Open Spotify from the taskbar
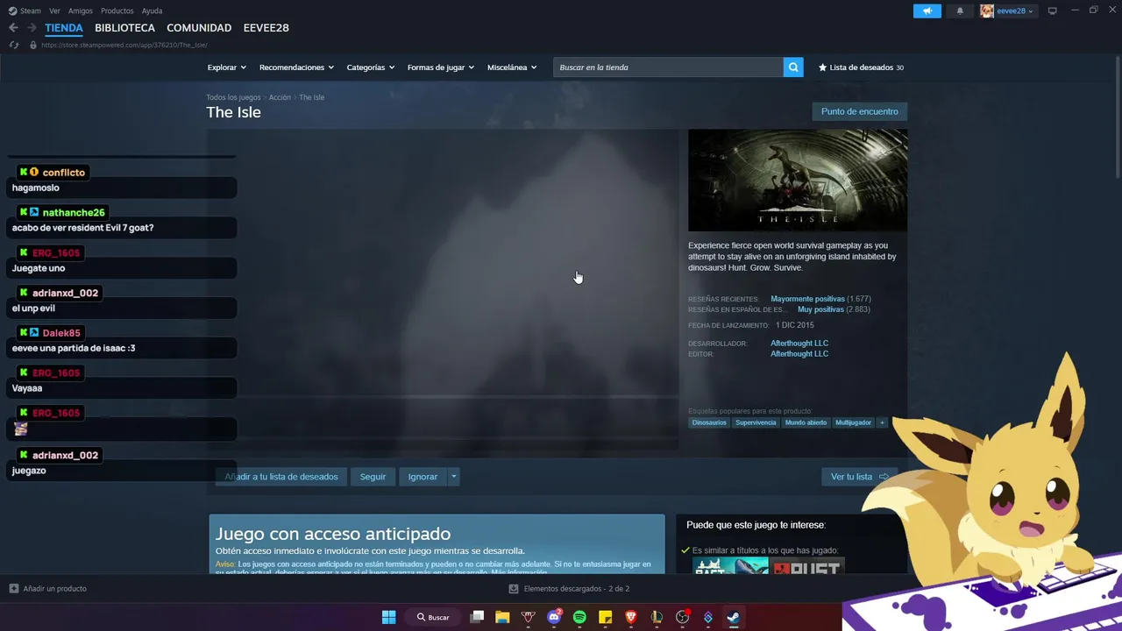Image resolution: width=1122 pixels, height=631 pixels. pyautogui.click(x=579, y=617)
